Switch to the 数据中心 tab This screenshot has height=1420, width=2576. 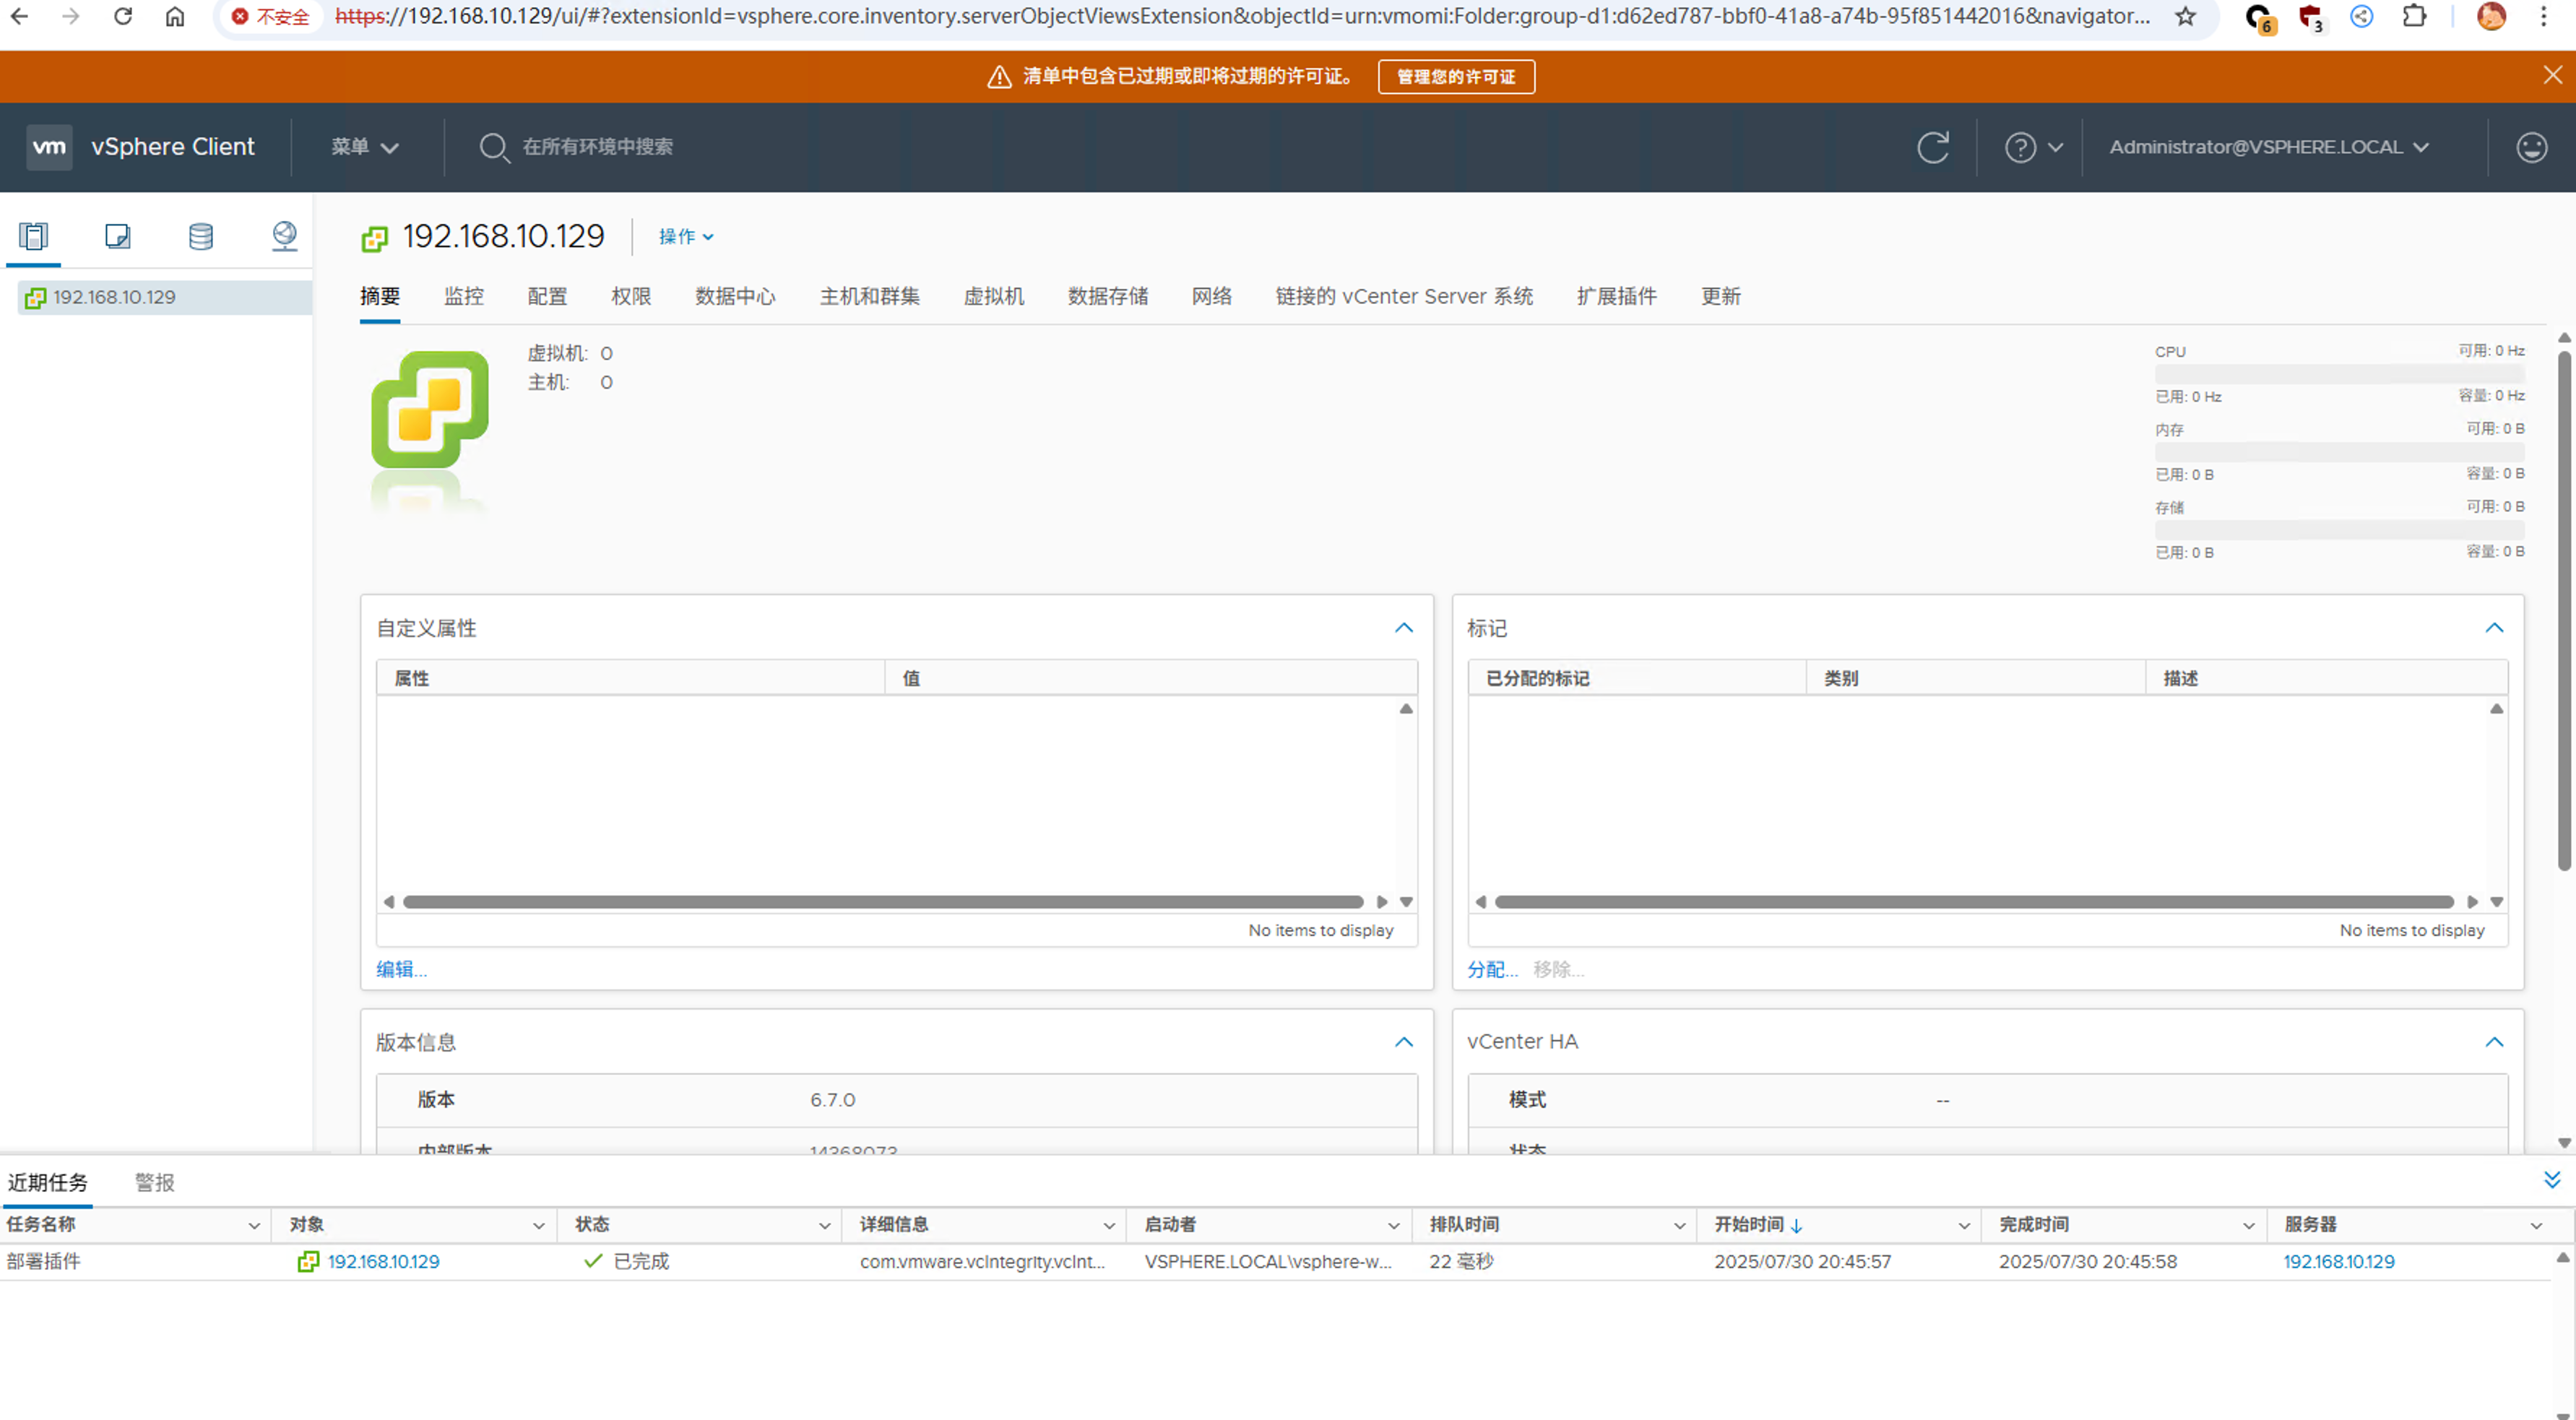pyautogui.click(x=735, y=296)
